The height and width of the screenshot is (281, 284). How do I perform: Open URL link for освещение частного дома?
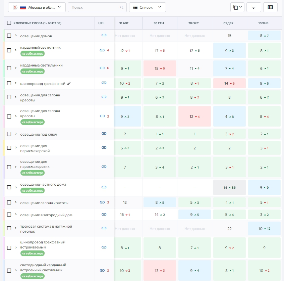point(104,187)
